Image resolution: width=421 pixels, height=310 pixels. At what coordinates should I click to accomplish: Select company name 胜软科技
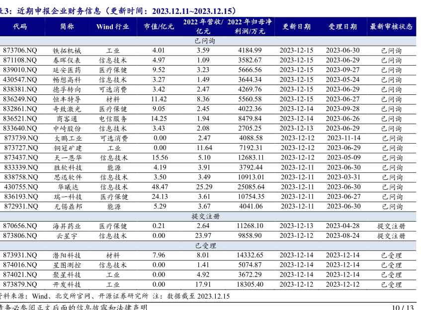coord(68,168)
